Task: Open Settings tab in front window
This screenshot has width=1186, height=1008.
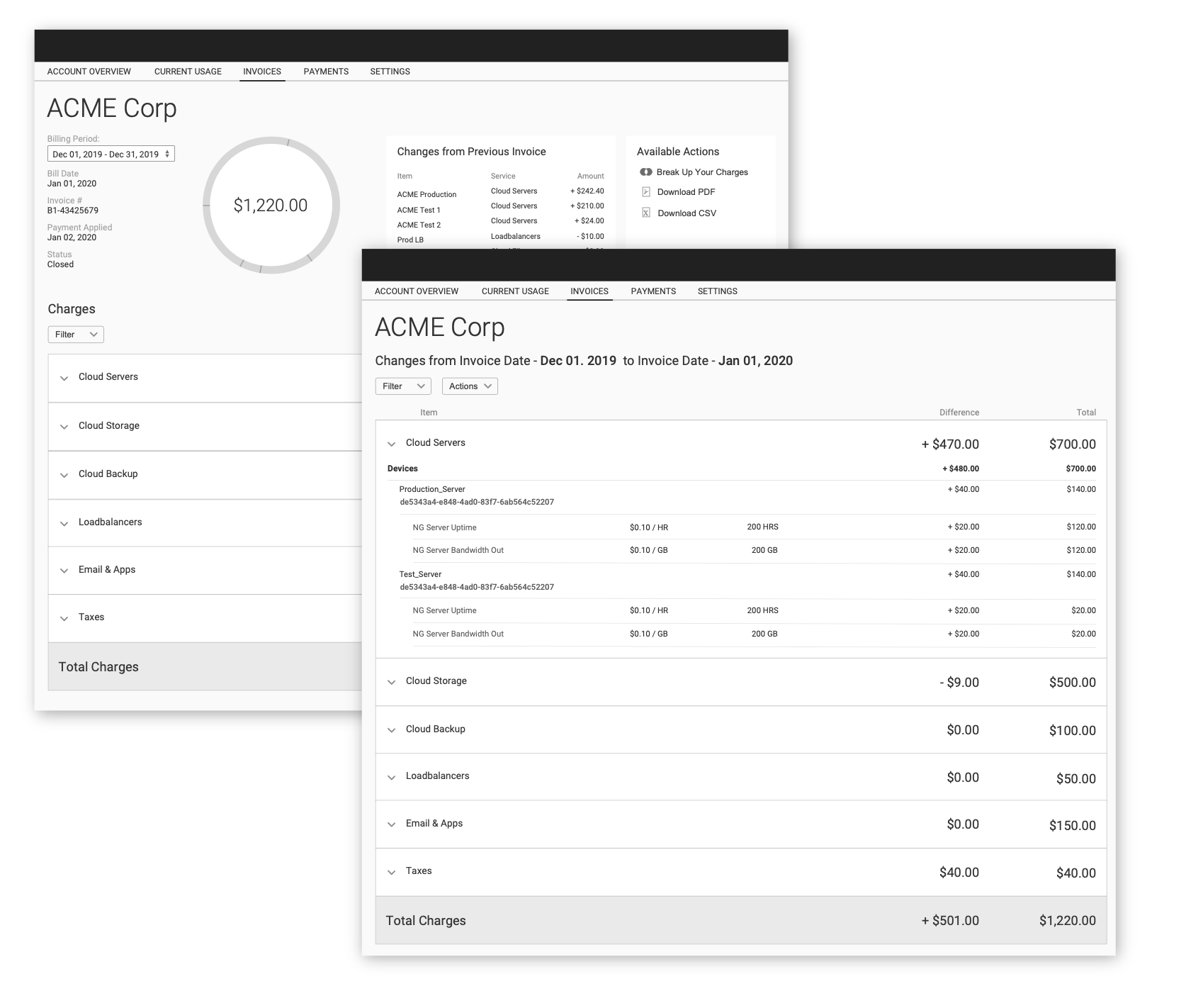Action: pyautogui.click(x=717, y=291)
